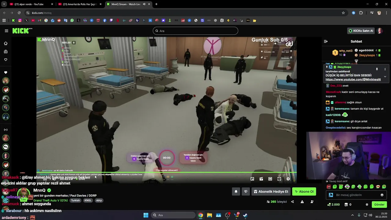This screenshot has height=220, width=391.
Task: Toggle fullscreen on video player
Action: coord(279,179)
